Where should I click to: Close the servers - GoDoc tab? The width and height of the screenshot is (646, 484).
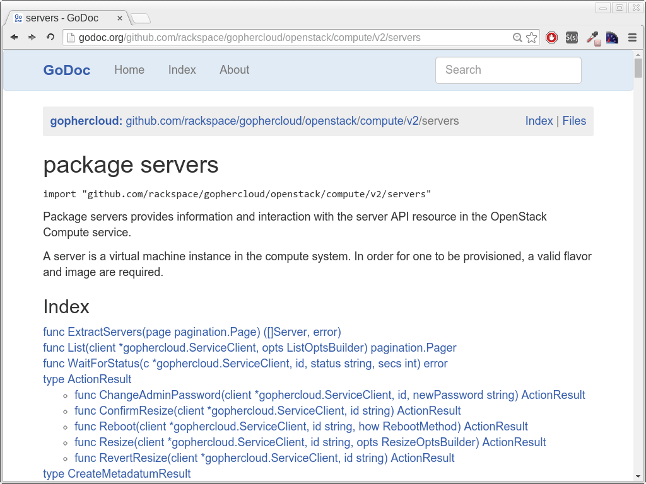click(119, 18)
